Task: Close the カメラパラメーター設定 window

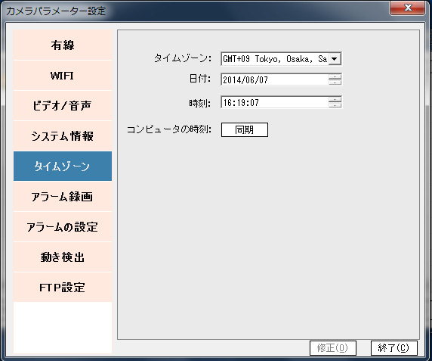Action: coord(408,8)
